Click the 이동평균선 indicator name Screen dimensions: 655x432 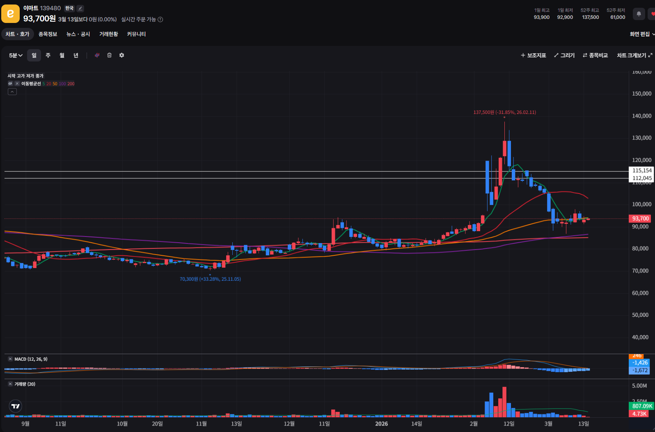(x=31, y=84)
